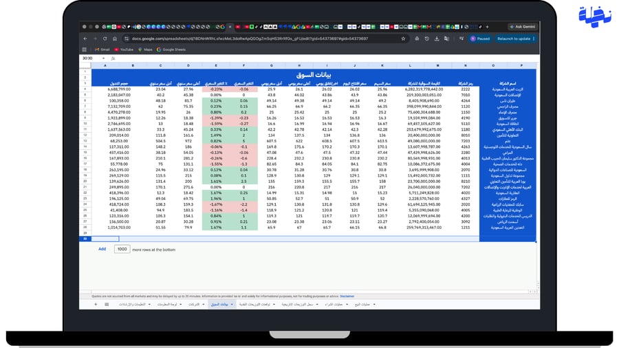
Task: Select column L header
Action: (410, 65)
